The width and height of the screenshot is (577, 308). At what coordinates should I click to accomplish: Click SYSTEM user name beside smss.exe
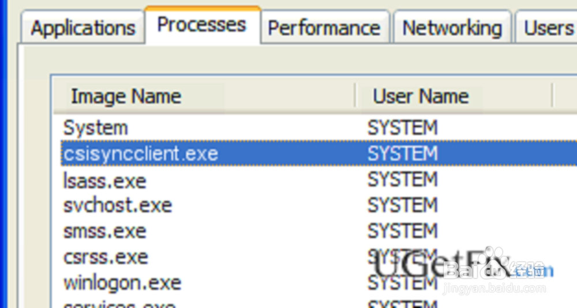click(403, 231)
